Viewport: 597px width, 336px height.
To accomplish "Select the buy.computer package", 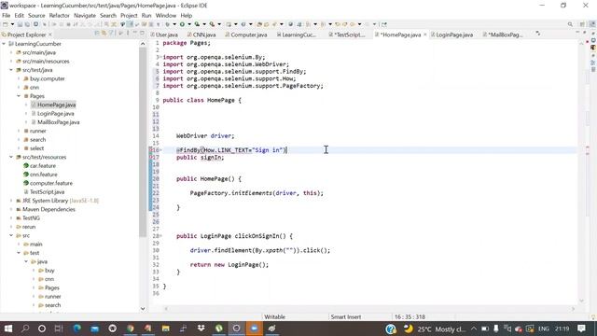I will coord(48,78).
